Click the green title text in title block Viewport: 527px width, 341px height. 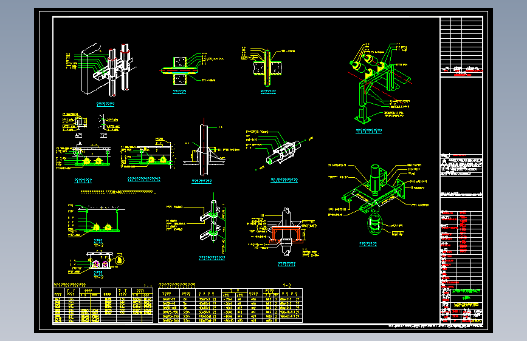[x=466, y=291]
